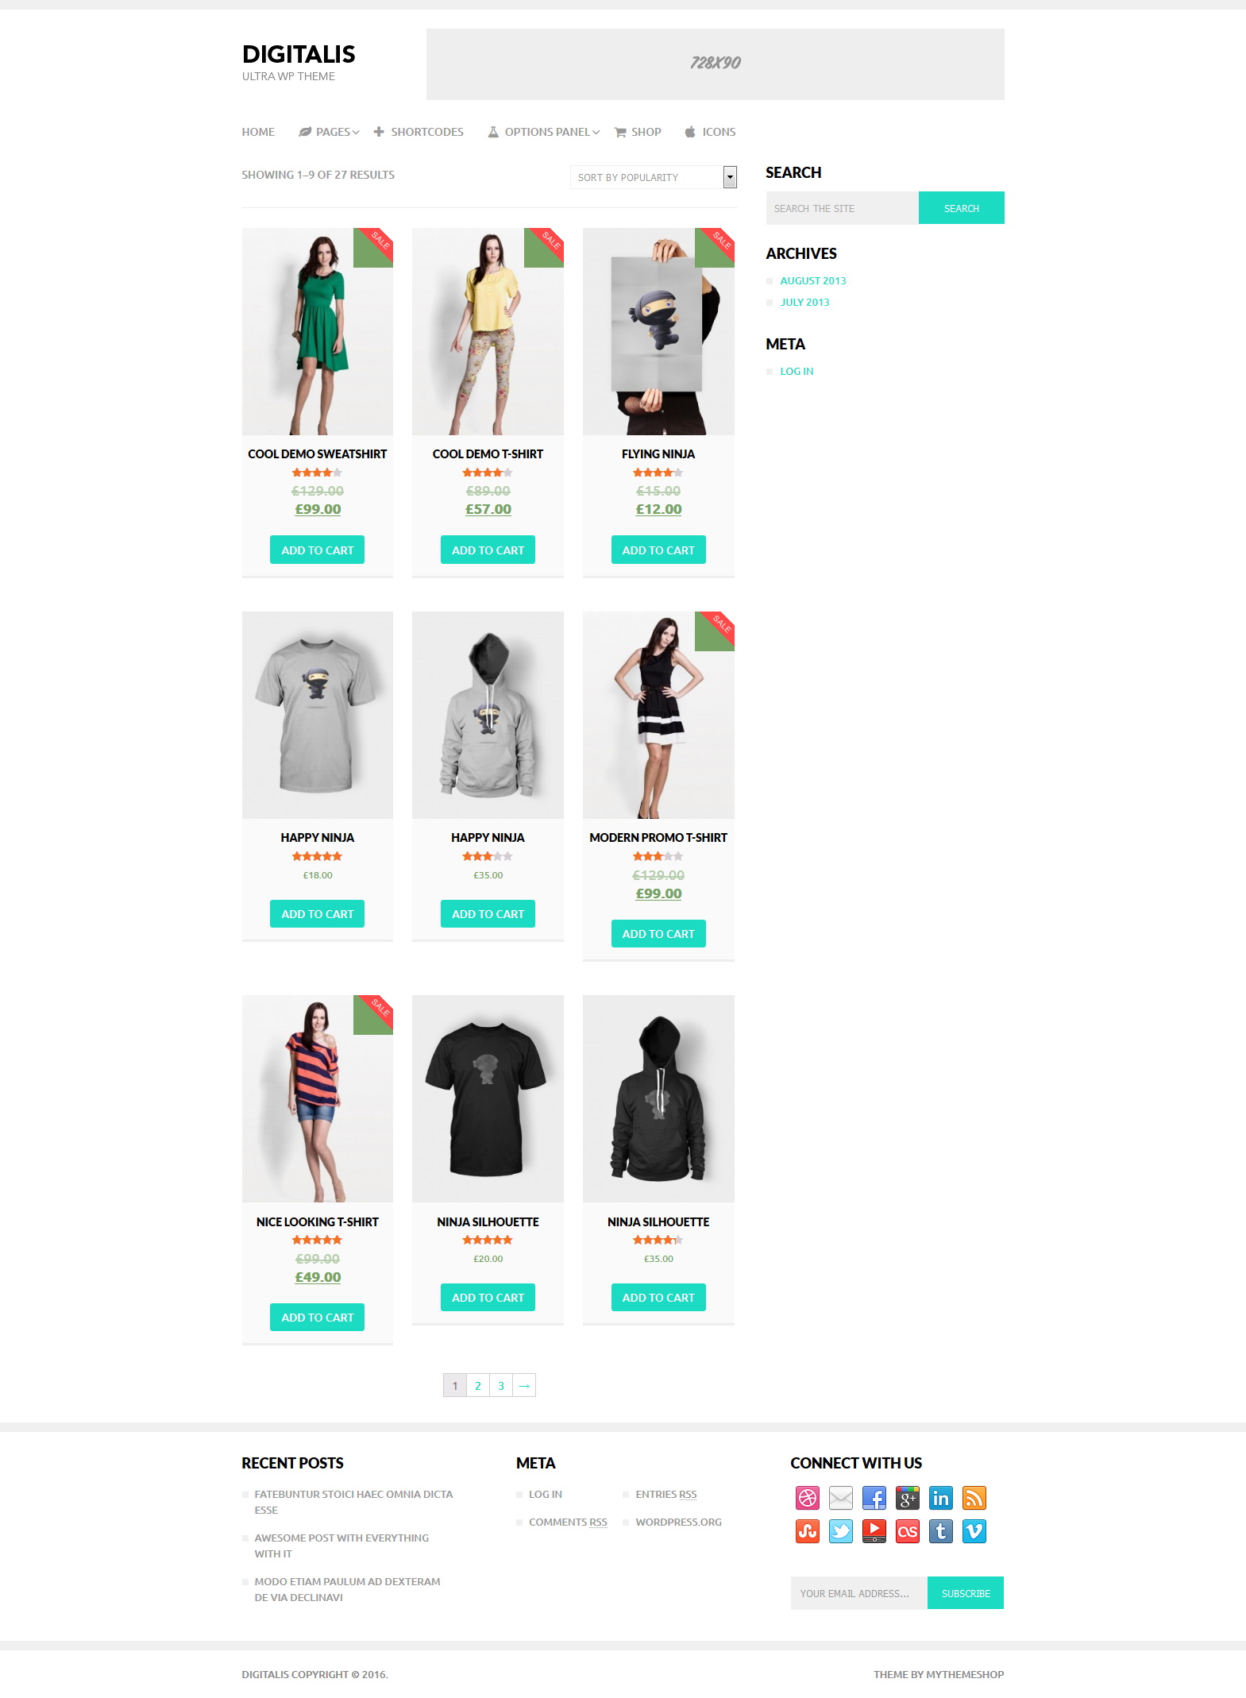Expand the Options Panel menu

544,132
